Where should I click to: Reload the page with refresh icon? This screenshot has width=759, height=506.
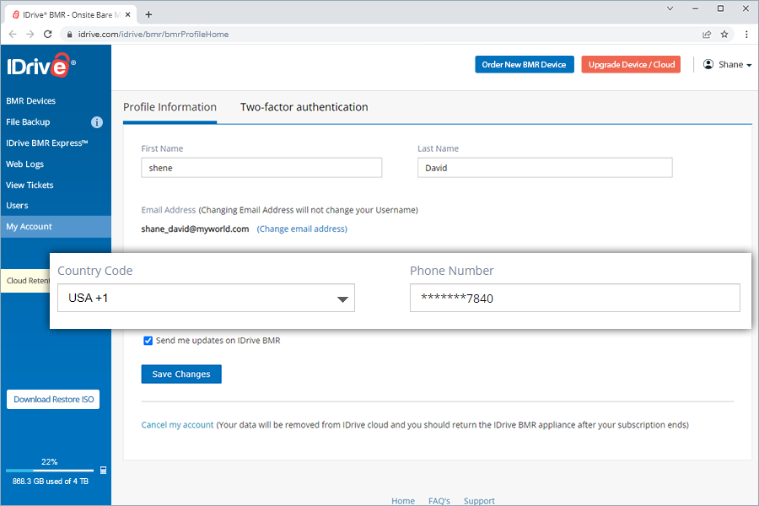[x=47, y=35]
